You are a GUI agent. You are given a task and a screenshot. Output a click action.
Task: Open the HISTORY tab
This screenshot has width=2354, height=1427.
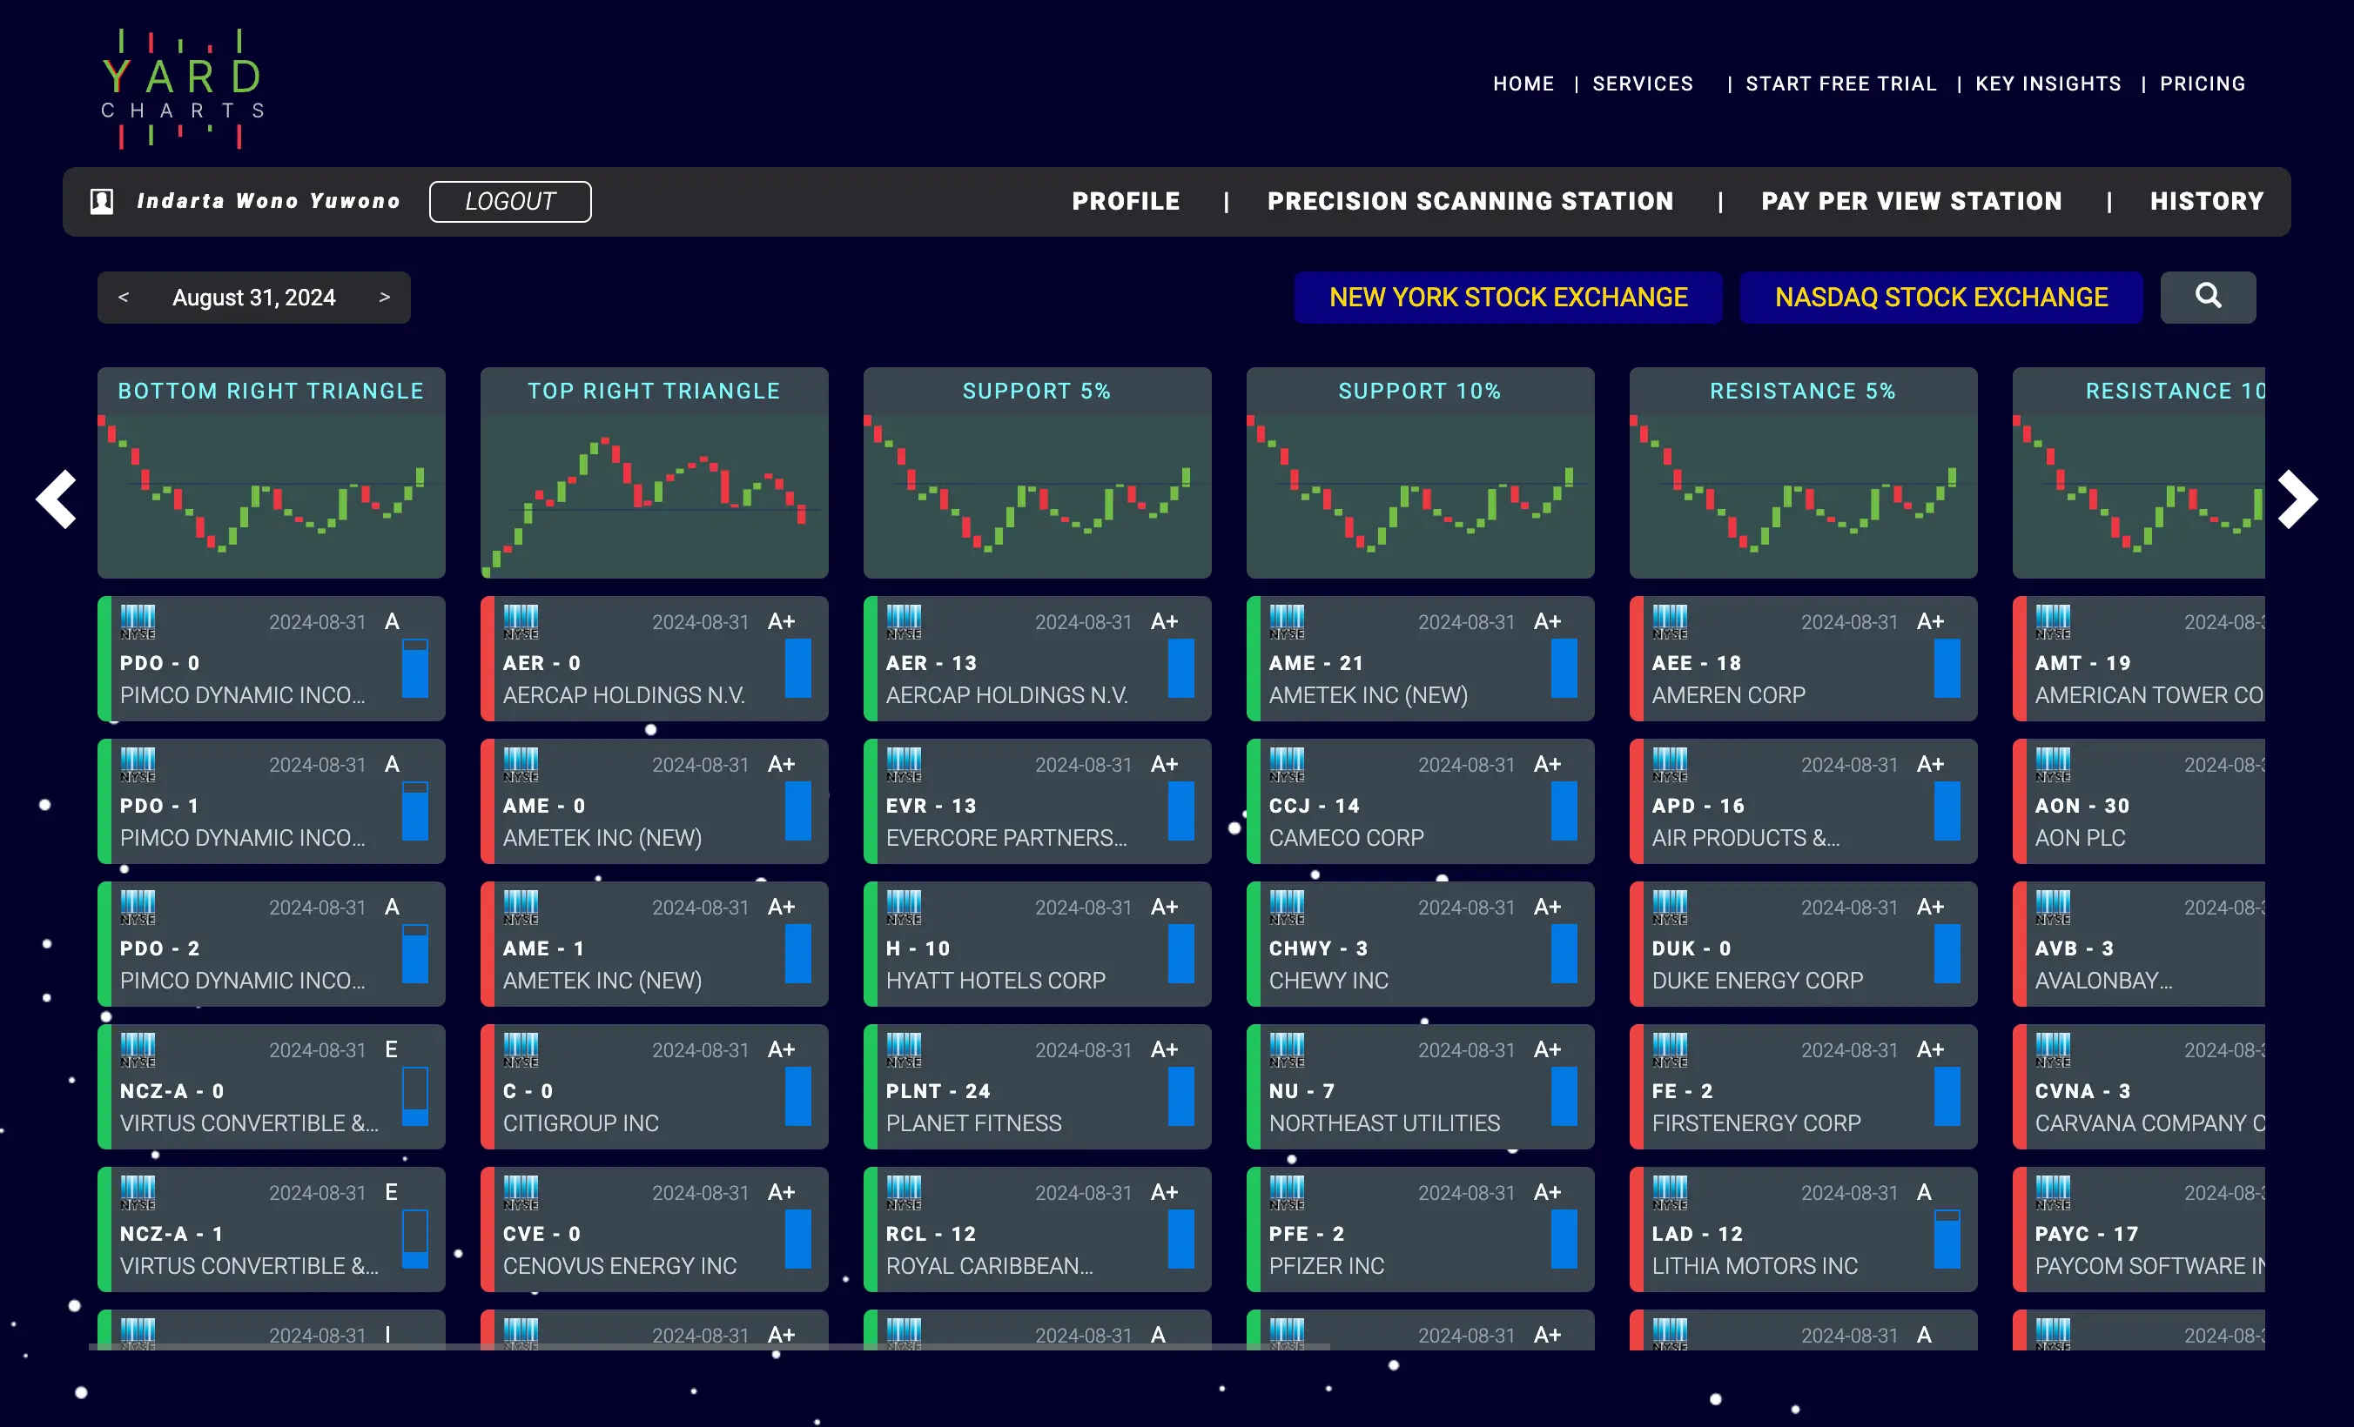(2206, 202)
